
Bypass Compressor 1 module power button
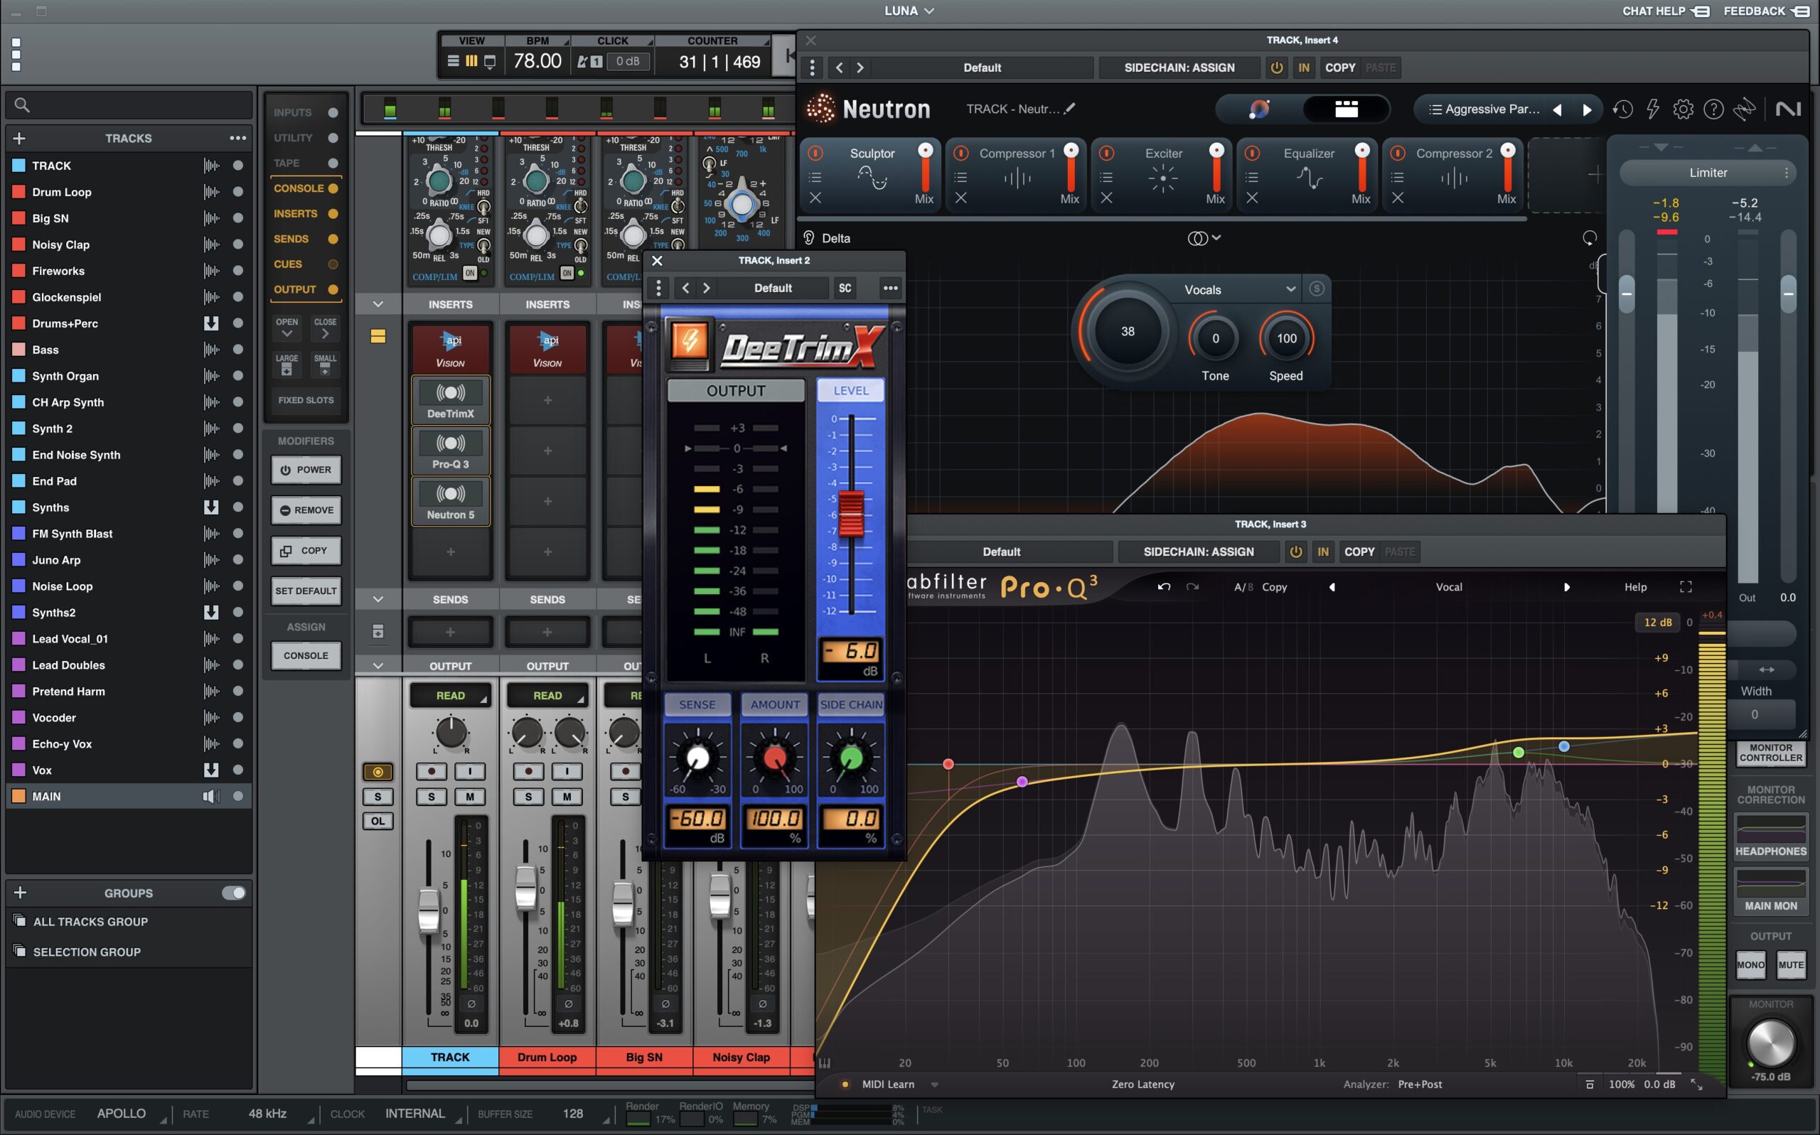pyautogui.click(x=960, y=153)
